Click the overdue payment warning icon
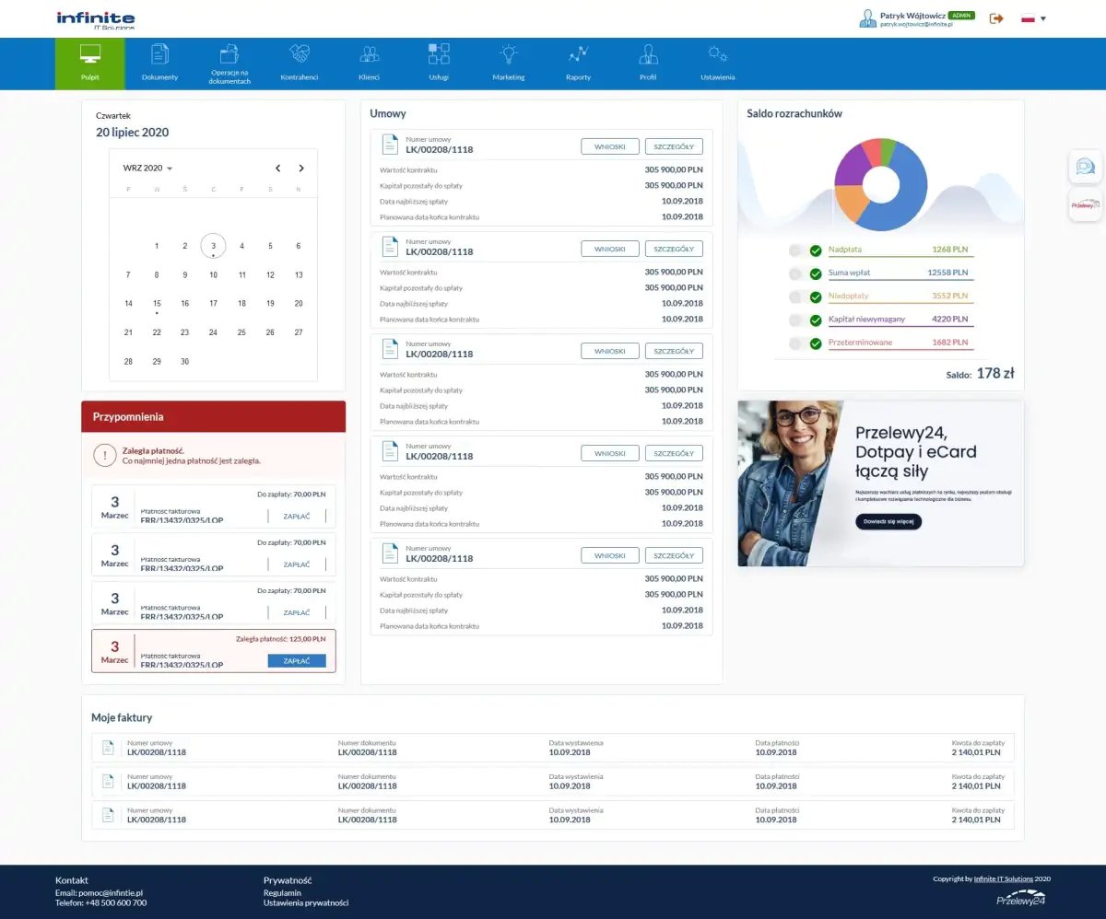Viewport: 1106px width, 919px height. (104, 456)
